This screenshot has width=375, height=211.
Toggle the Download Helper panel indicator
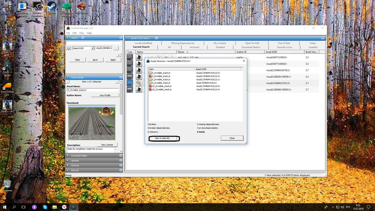pyautogui.click(x=68, y=155)
